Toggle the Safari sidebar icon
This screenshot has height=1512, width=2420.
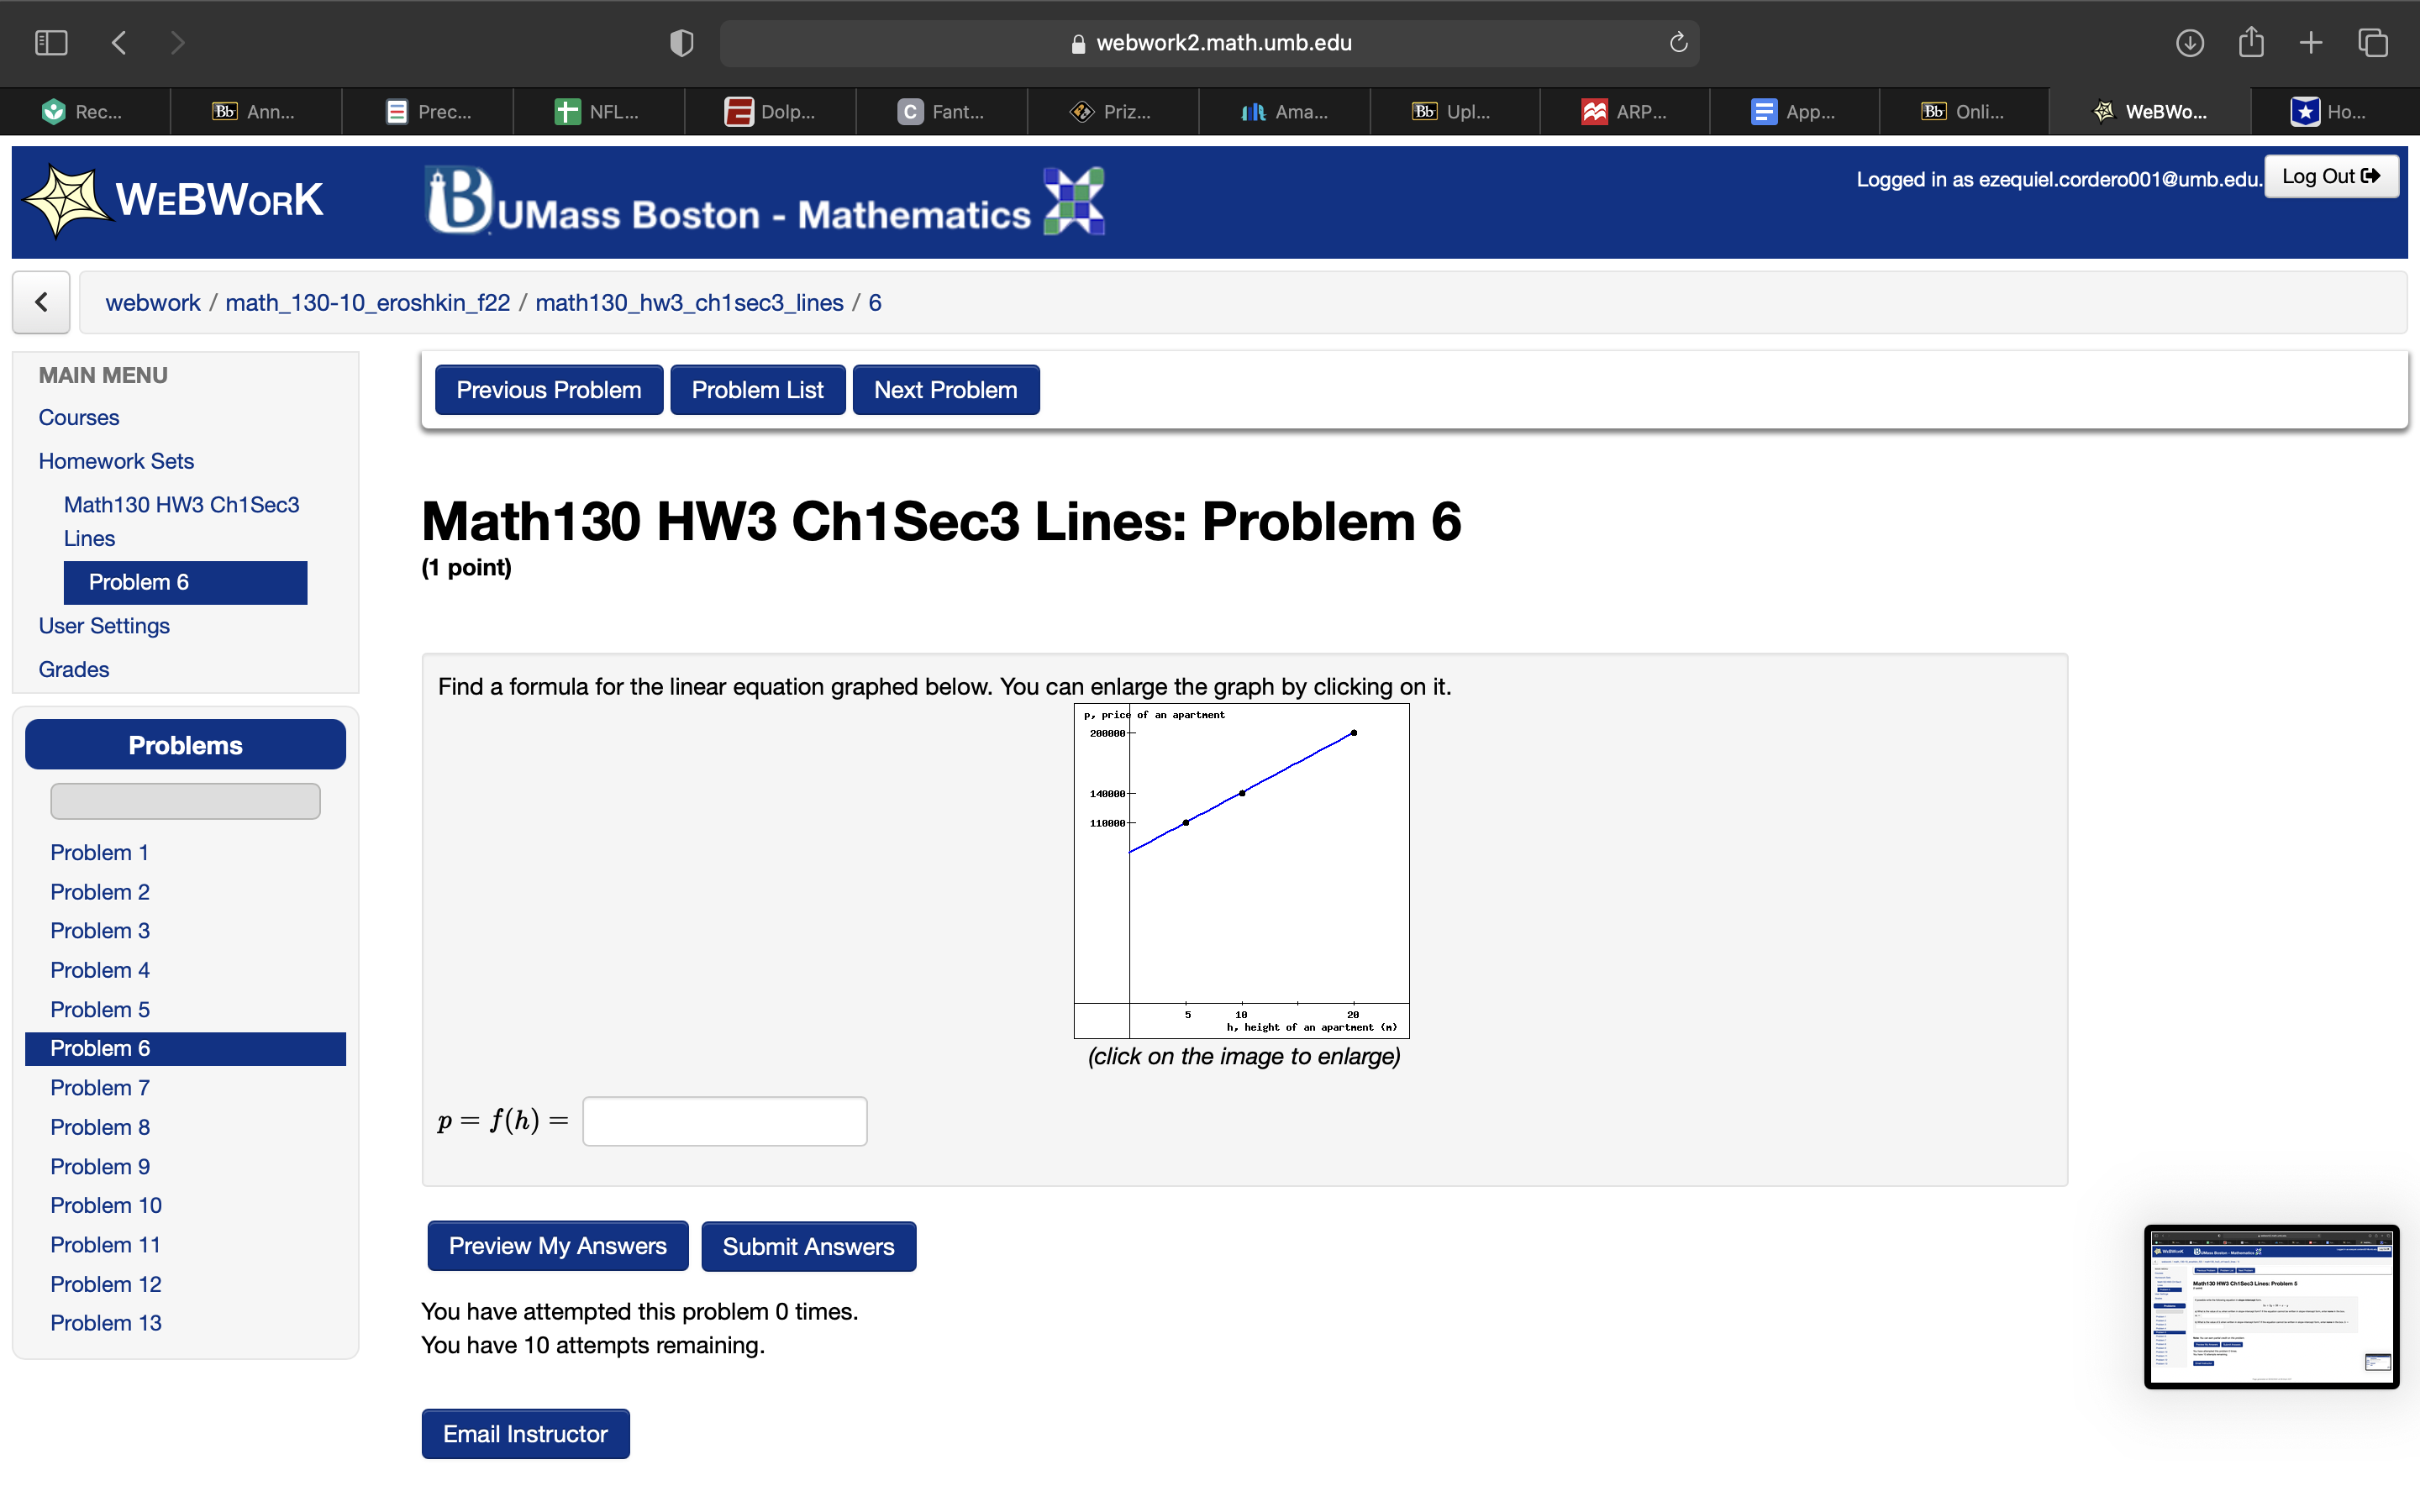coord(51,42)
